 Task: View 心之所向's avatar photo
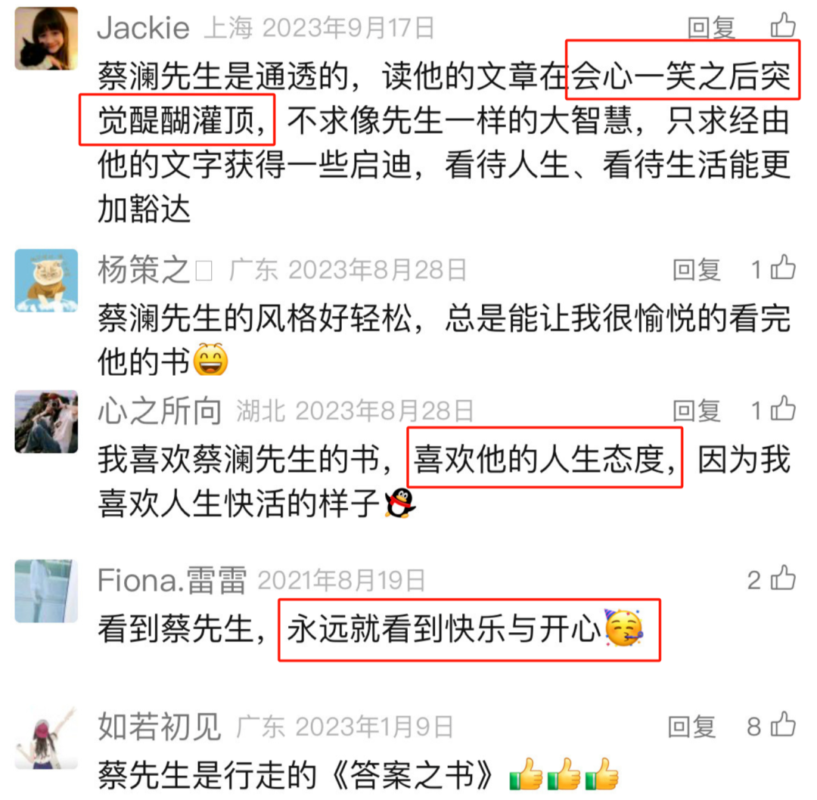pyautogui.click(x=46, y=421)
